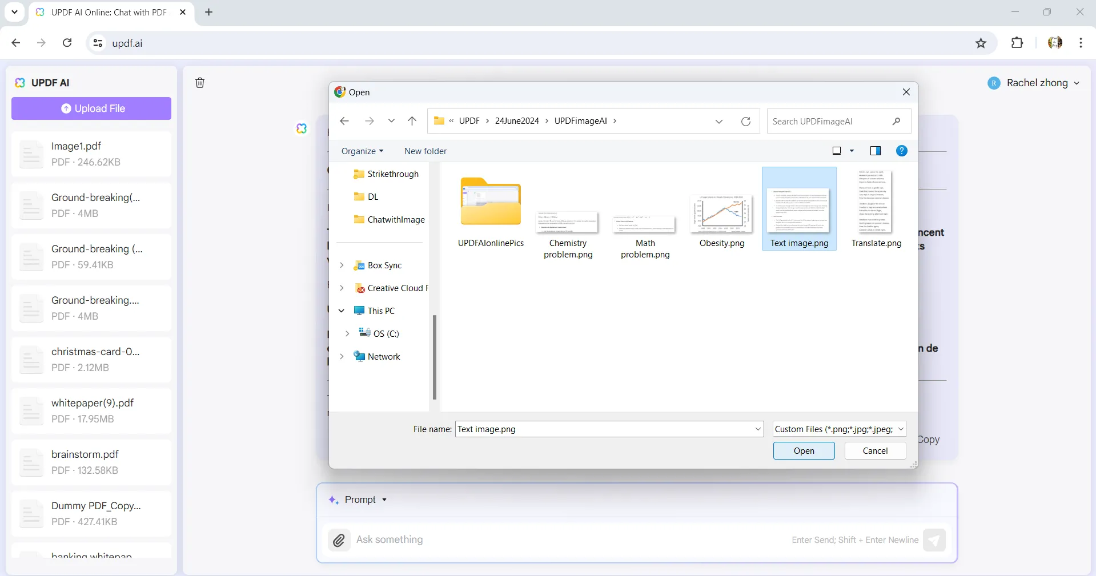
Task: Open Dummy PDF_Copy... in sidebar
Action: pos(91,514)
